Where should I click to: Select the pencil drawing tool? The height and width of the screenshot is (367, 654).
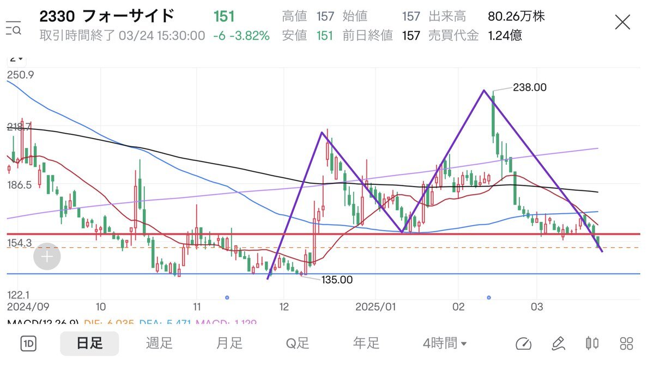(558, 344)
